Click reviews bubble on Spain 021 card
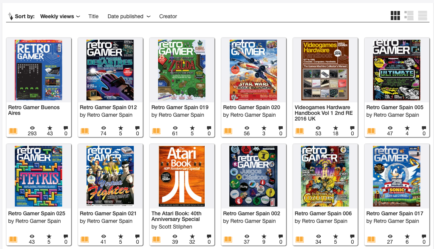The height and width of the screenshot is (249, 434). (x=137, y=236)
